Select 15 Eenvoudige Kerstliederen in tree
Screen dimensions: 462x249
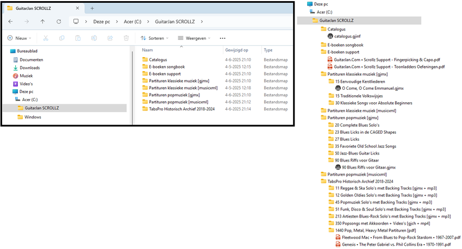[357, 82]
